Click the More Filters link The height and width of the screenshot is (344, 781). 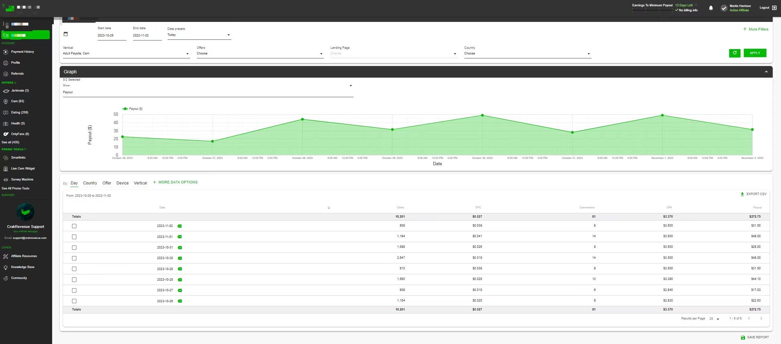coord(755,29)
